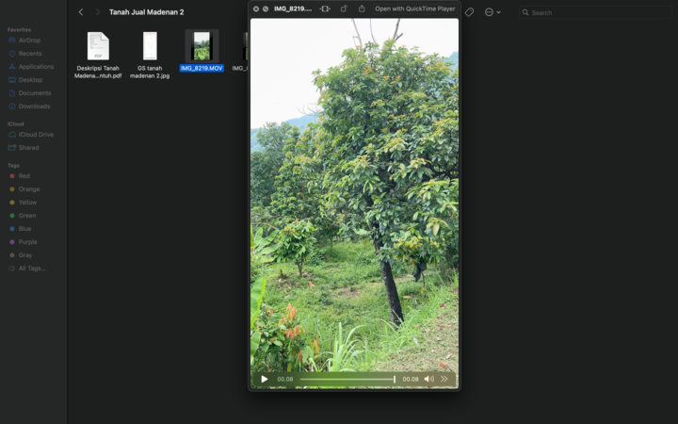Open the playback options double-chevron
Viewport: 678px width, 424px height.
[444, 379]
